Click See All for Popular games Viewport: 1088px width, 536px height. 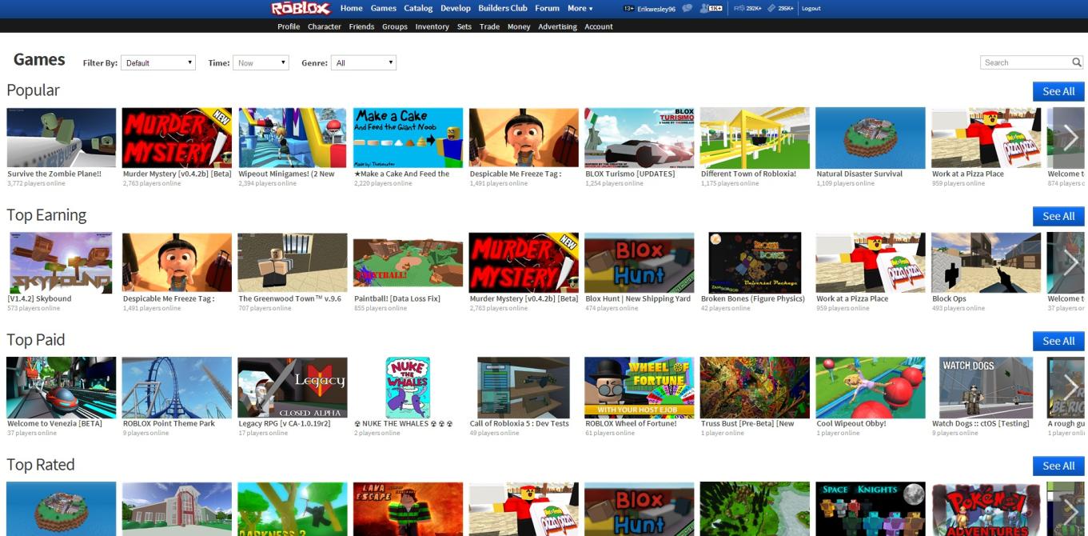1058,91
